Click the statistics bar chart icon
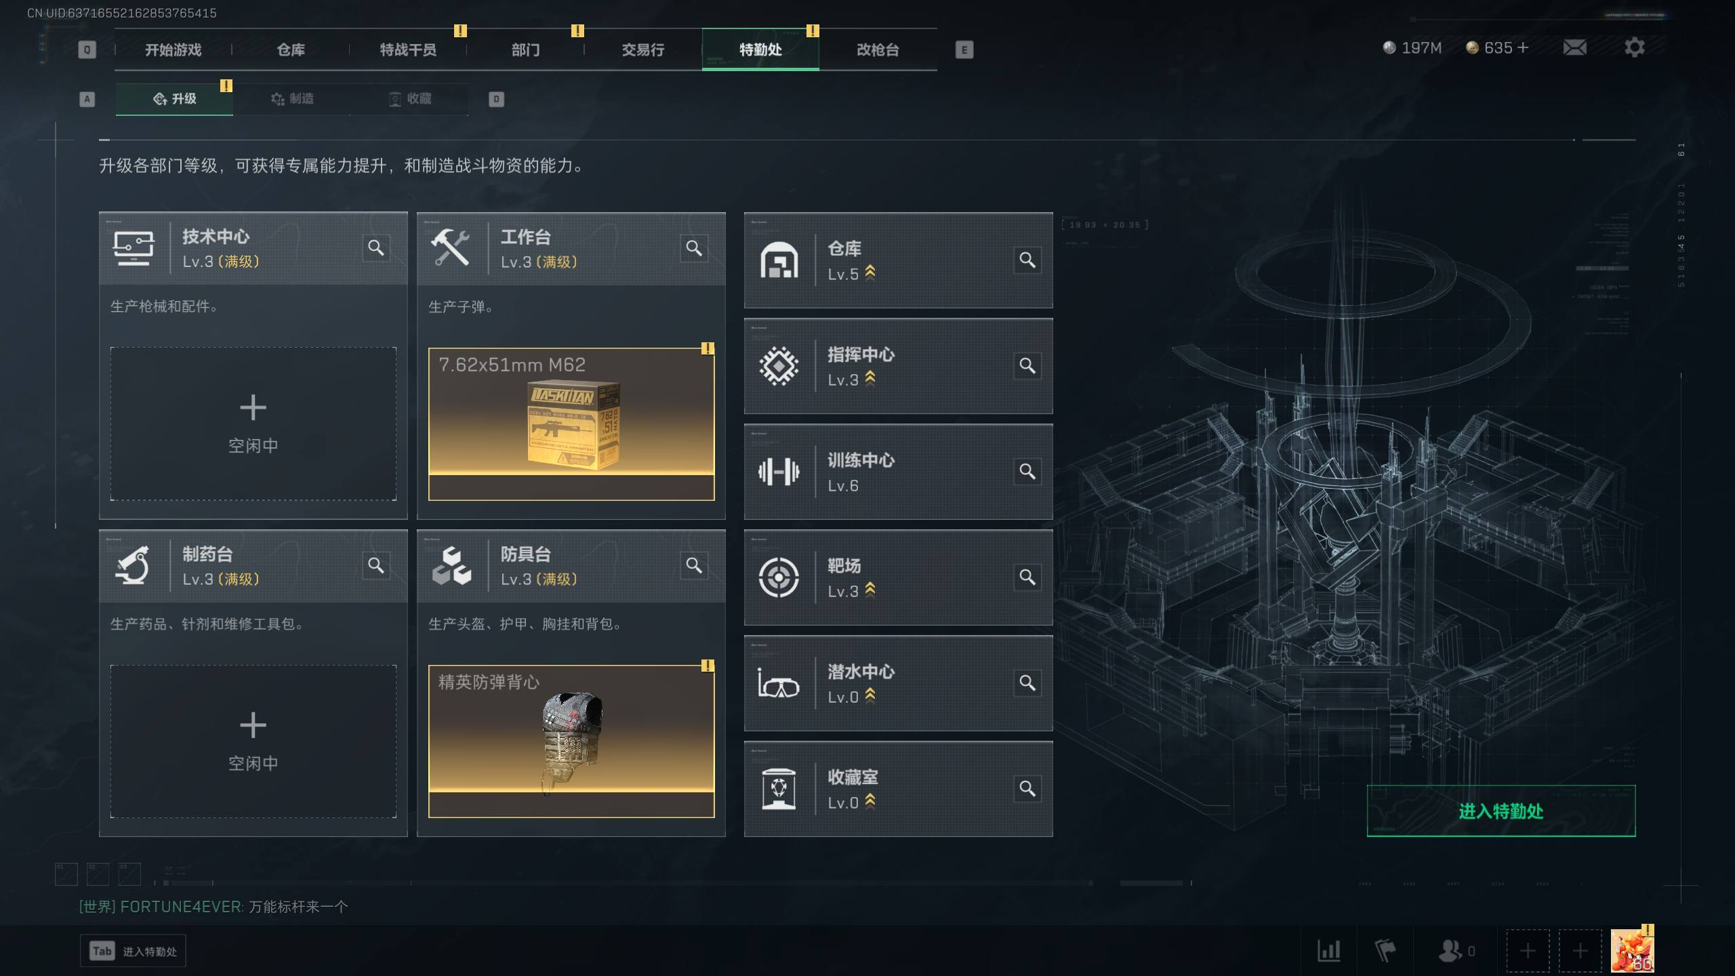 point(1329,951)
